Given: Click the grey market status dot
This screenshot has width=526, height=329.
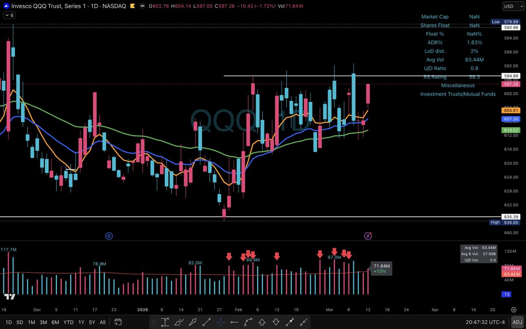Looking at the screenshot, I should pyautogui.click(x=142, y=6).
